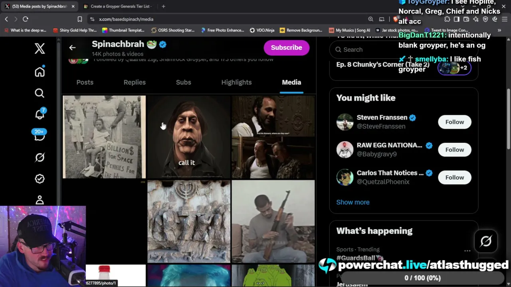The width and height of the screenshot is (511, 287).
Task: Click the address bar URL x.com/basedspinach/media
Action: coord(126,19)
